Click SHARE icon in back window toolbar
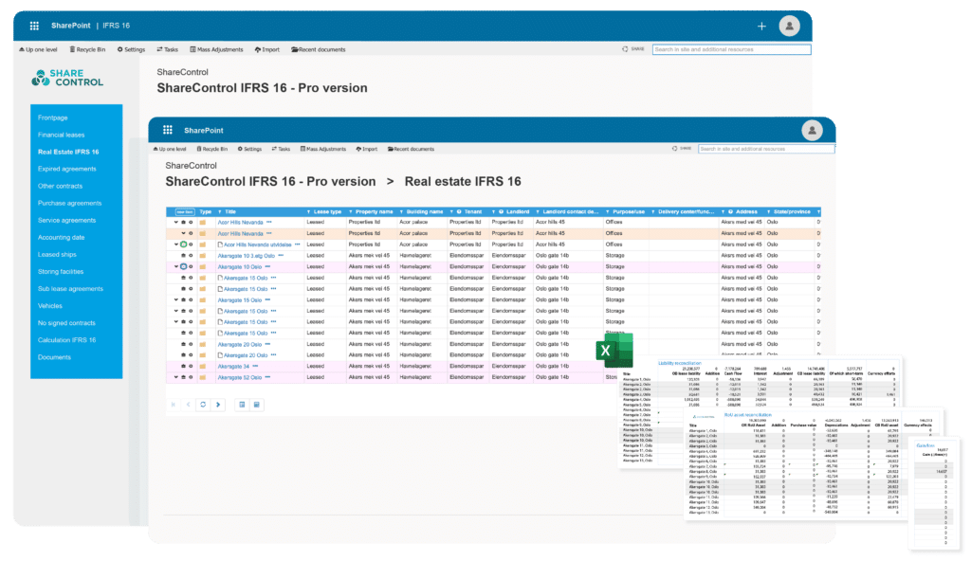Image resolution: width=971 pixels, height=561 pixels. pos(632,49)
